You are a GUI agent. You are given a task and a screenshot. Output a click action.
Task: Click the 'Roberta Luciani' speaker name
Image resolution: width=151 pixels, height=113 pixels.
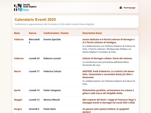coord(52,58)
